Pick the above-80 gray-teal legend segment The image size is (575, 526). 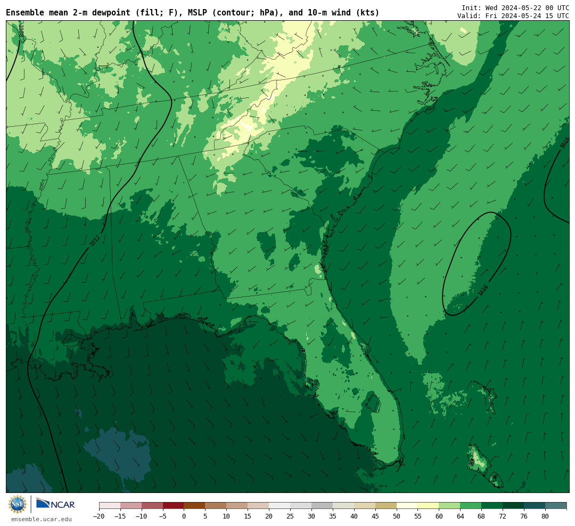pyautogui.click(x=556, y=506)
